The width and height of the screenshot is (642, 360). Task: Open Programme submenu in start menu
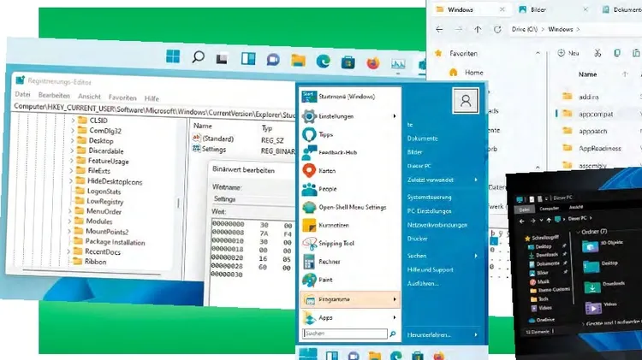tap(350, 299)
